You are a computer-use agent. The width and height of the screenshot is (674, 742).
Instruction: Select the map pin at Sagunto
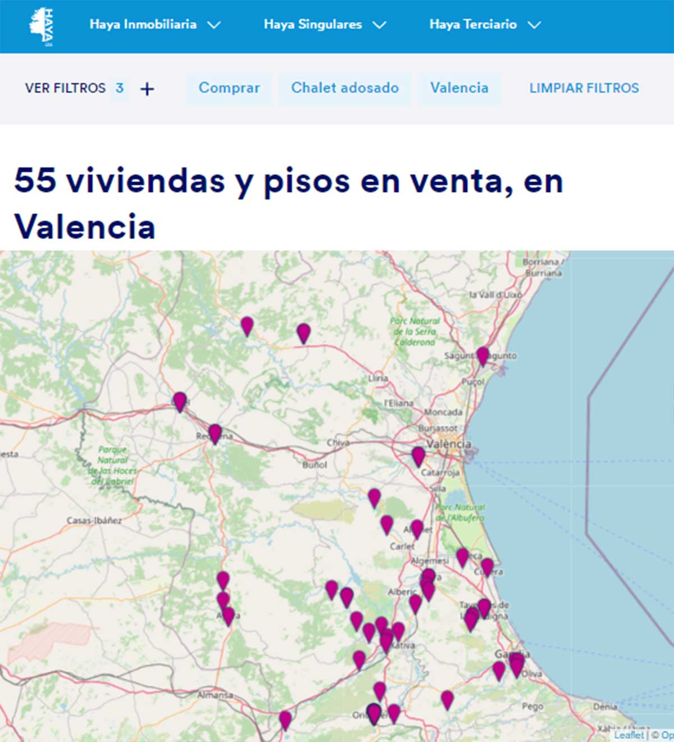(x=482, y=355)
